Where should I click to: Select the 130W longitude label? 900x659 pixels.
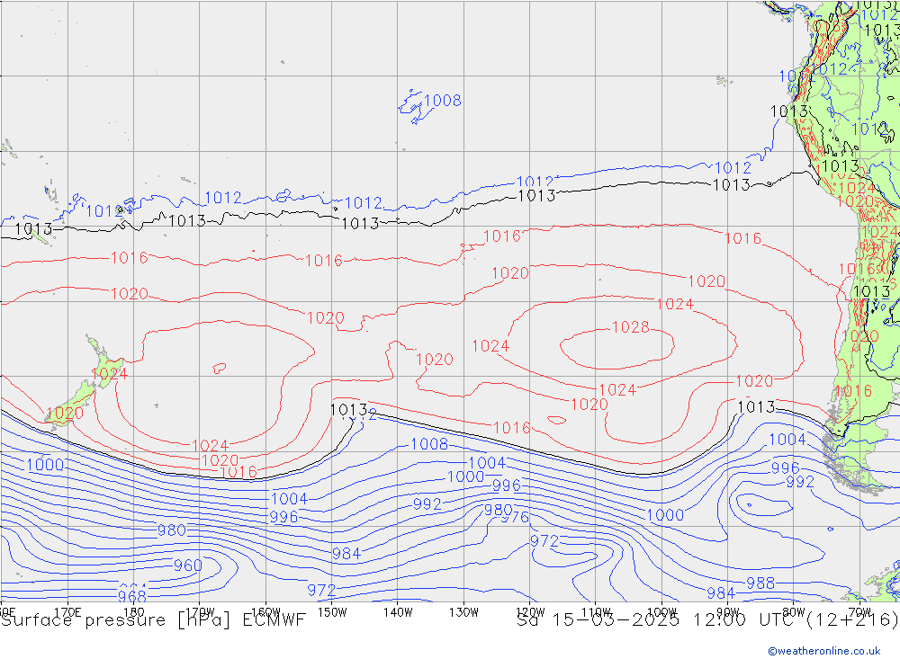pyautogui.click(x=463, y=612)
